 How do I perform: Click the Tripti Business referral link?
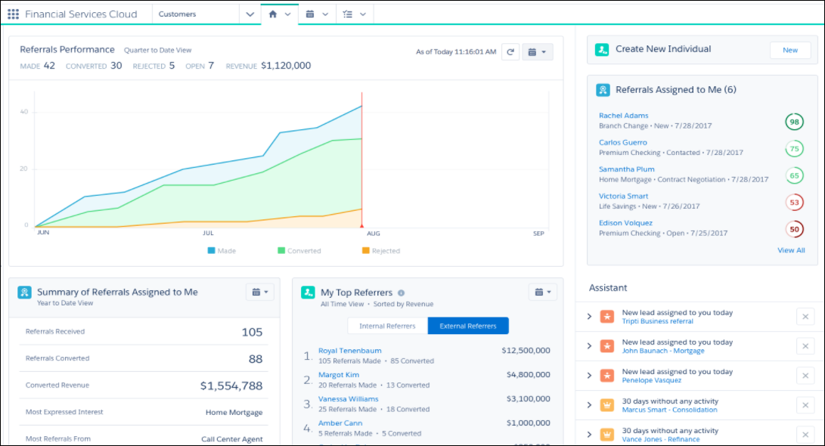pyautogui.click(x=658, y=321)
